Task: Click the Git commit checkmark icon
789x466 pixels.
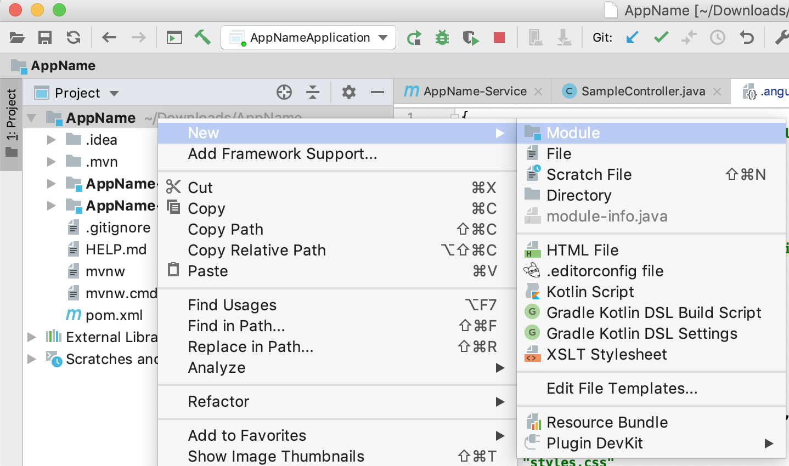Action: click(661, 37)
